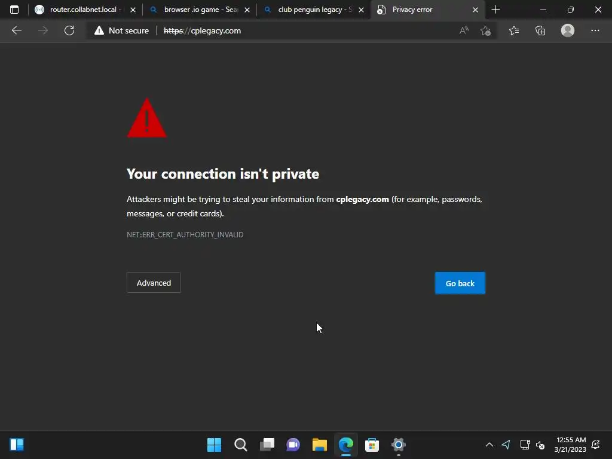Switch to the club penguin legacy tab
The image size is (612, 459).
308,10
